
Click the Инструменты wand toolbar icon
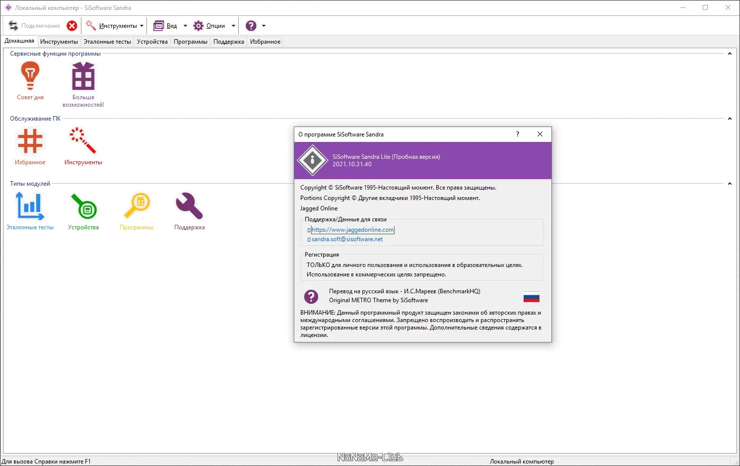pos(91,26)
